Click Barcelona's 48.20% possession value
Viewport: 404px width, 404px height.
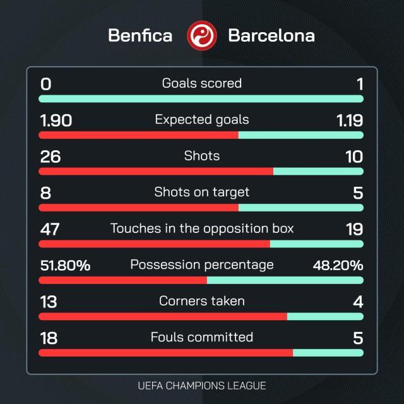pos(338,265)
